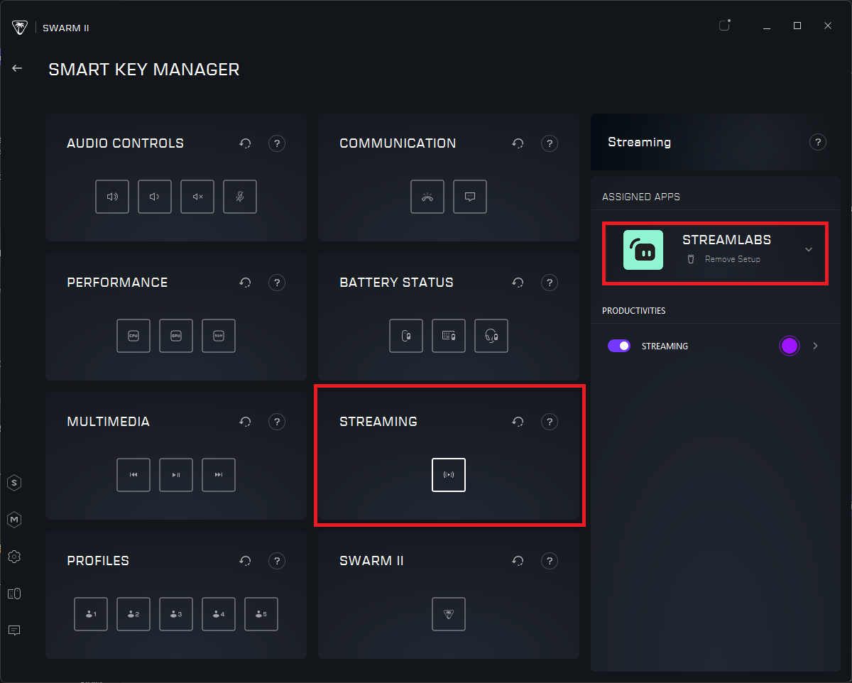The height and width of the screenshot is (683, 852).
Task: Expand the STREAMING productivity arrow
Action: 816,346
